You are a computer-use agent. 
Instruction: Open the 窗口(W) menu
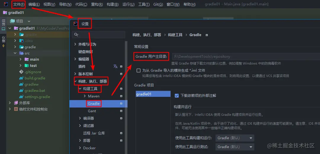tap(173, 4)
